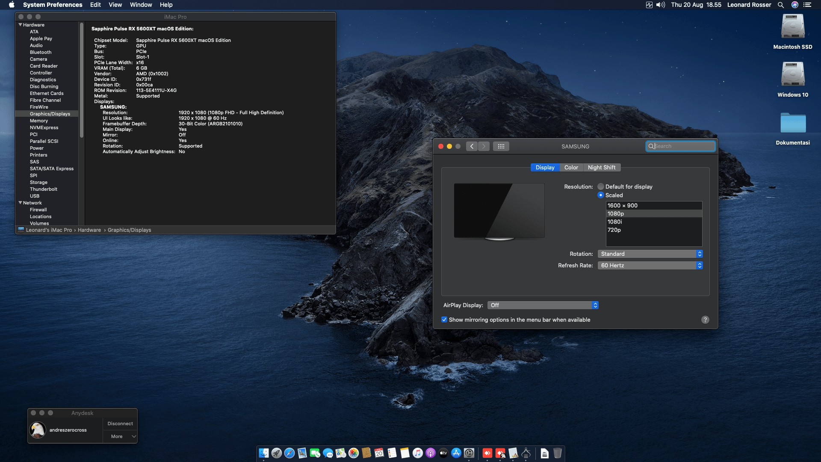
Task: Select 1600 × 900 resolution from list
Action: [653, 206]
